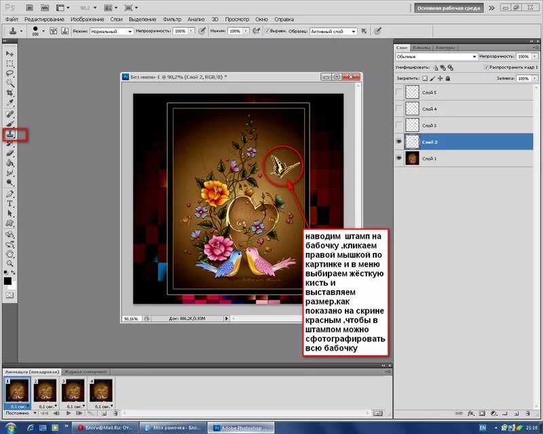Hide layer Слой 2 eye icon

tap(399, 142)
